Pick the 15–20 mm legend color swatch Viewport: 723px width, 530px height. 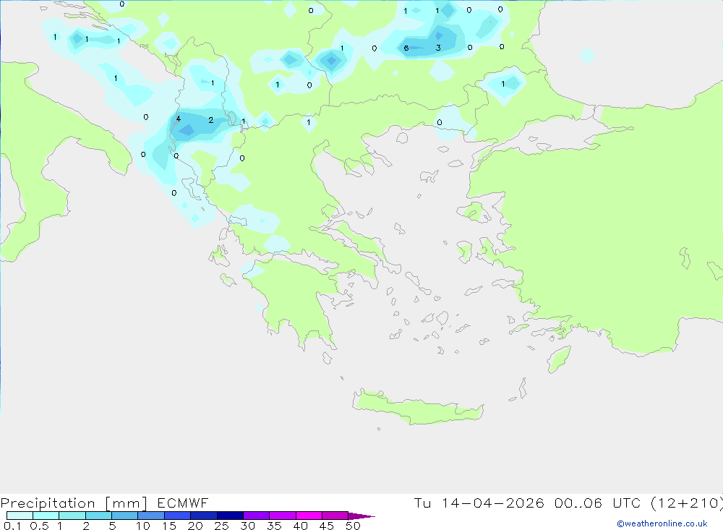tap(178, 516)
